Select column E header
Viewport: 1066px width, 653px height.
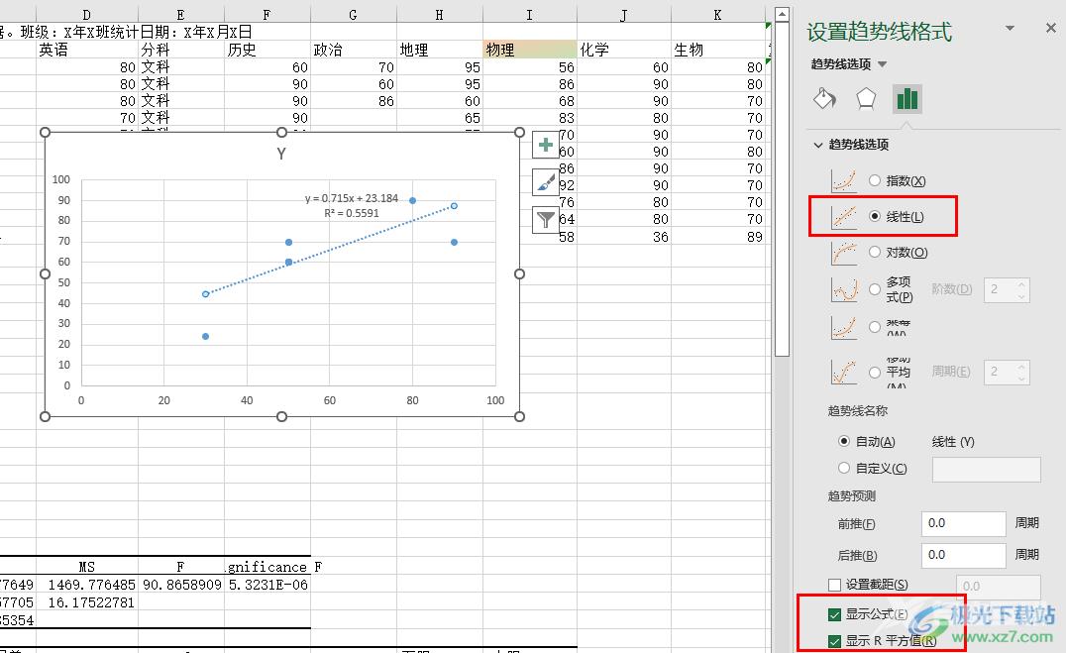(x=181, y=14)
